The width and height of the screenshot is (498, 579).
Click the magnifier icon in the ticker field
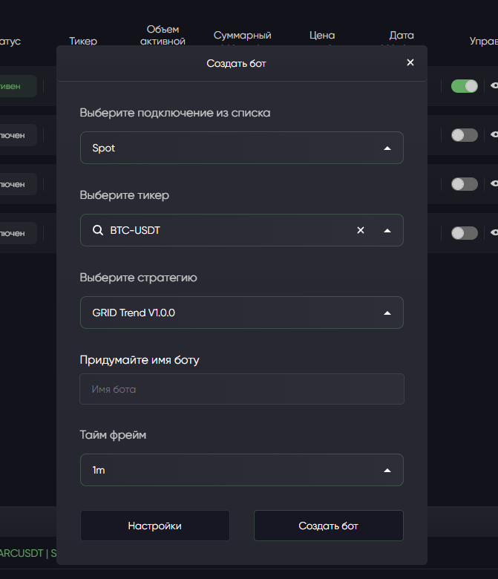(97, 230)
